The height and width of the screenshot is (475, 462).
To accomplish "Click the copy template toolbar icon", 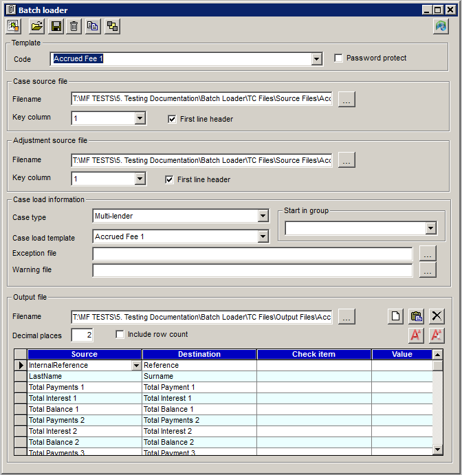I will pyautogui.click(x=93, y=26).
